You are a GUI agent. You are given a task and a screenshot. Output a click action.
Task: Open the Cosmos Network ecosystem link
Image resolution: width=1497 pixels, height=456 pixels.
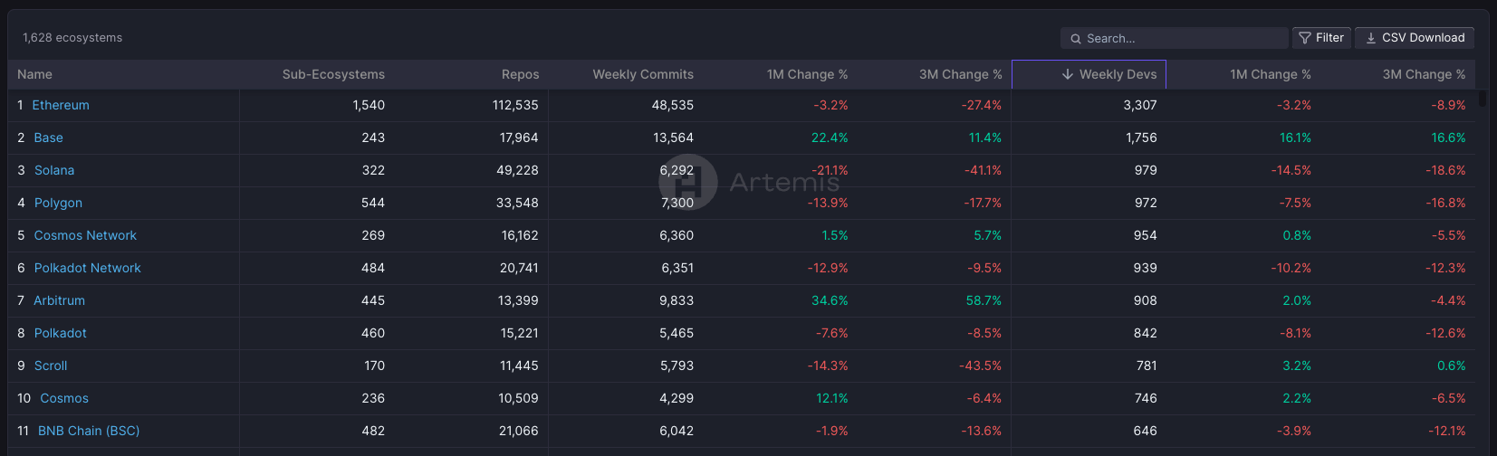pos(85,235)
